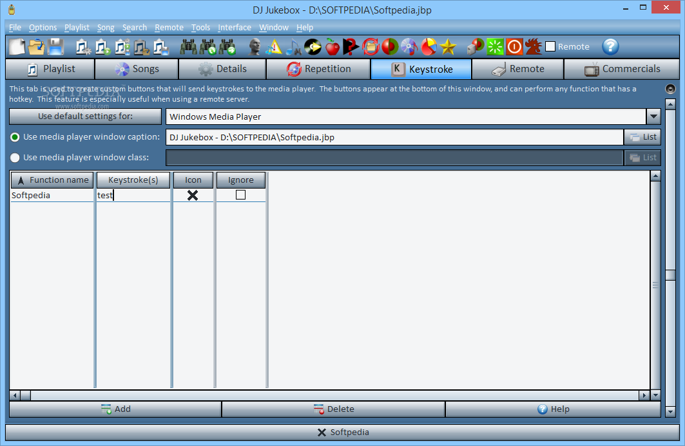Click the window caption text field
The image size is (685, 446).
pyautogui.click(x=394, y=137)
